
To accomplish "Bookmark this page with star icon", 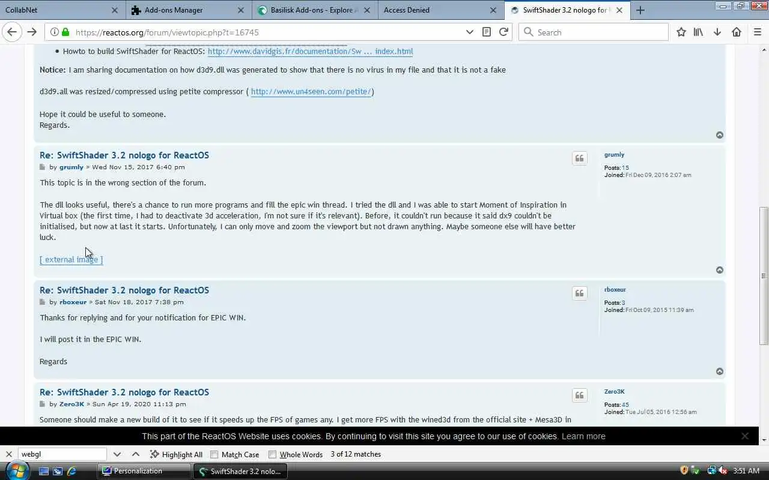I will coord(681,32).
